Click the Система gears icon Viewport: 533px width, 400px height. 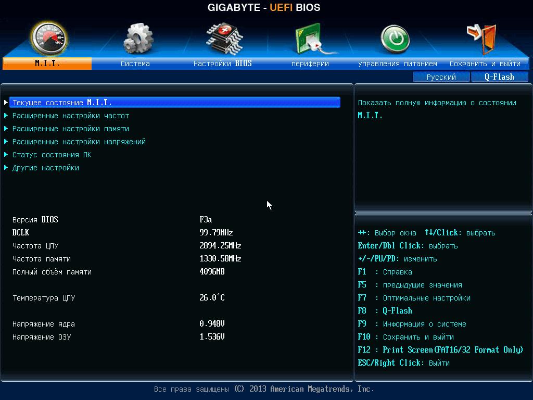click(x=137, y=39)
